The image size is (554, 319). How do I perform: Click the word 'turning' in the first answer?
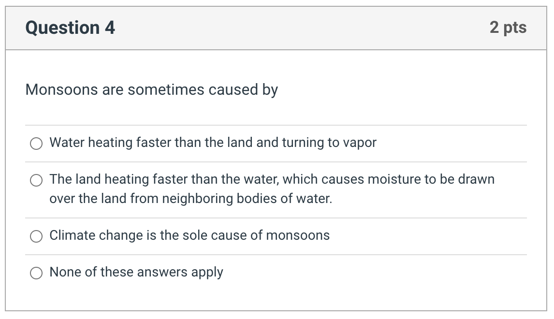pyautogui.click(x=303, y=143)
